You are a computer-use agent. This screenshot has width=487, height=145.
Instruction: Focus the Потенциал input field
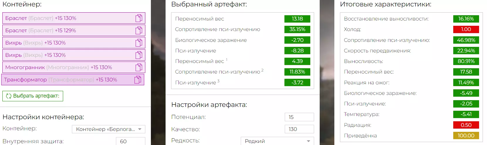point(299,117)
